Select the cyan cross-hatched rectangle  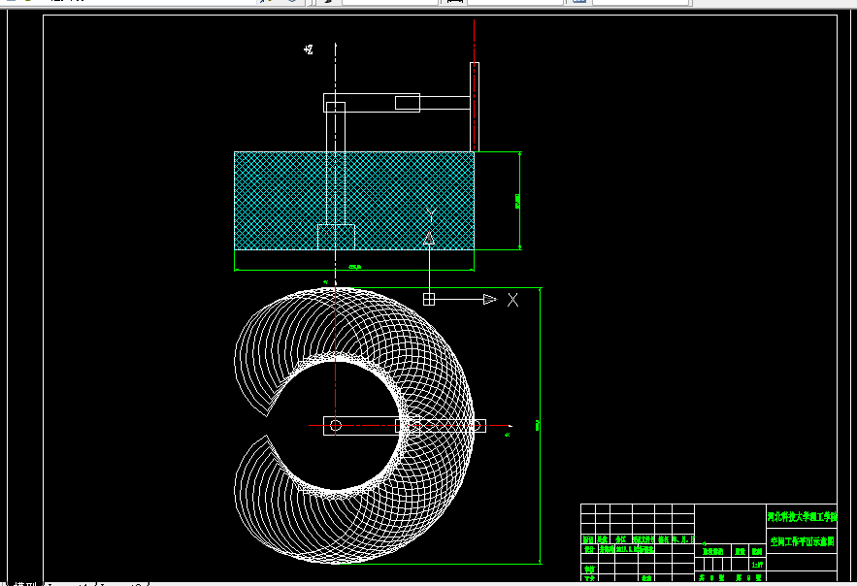point(354,201)
